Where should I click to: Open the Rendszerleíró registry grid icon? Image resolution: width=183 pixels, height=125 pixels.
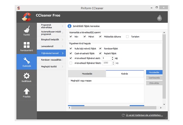pos(27,45)
